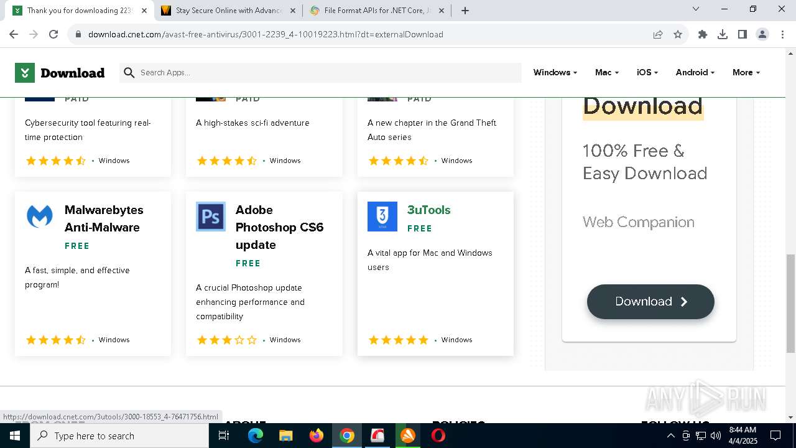Bookmark this page with star icon
Image resolution: width=796 pixels, height=448 pixels.
click(x=678, y=34)
